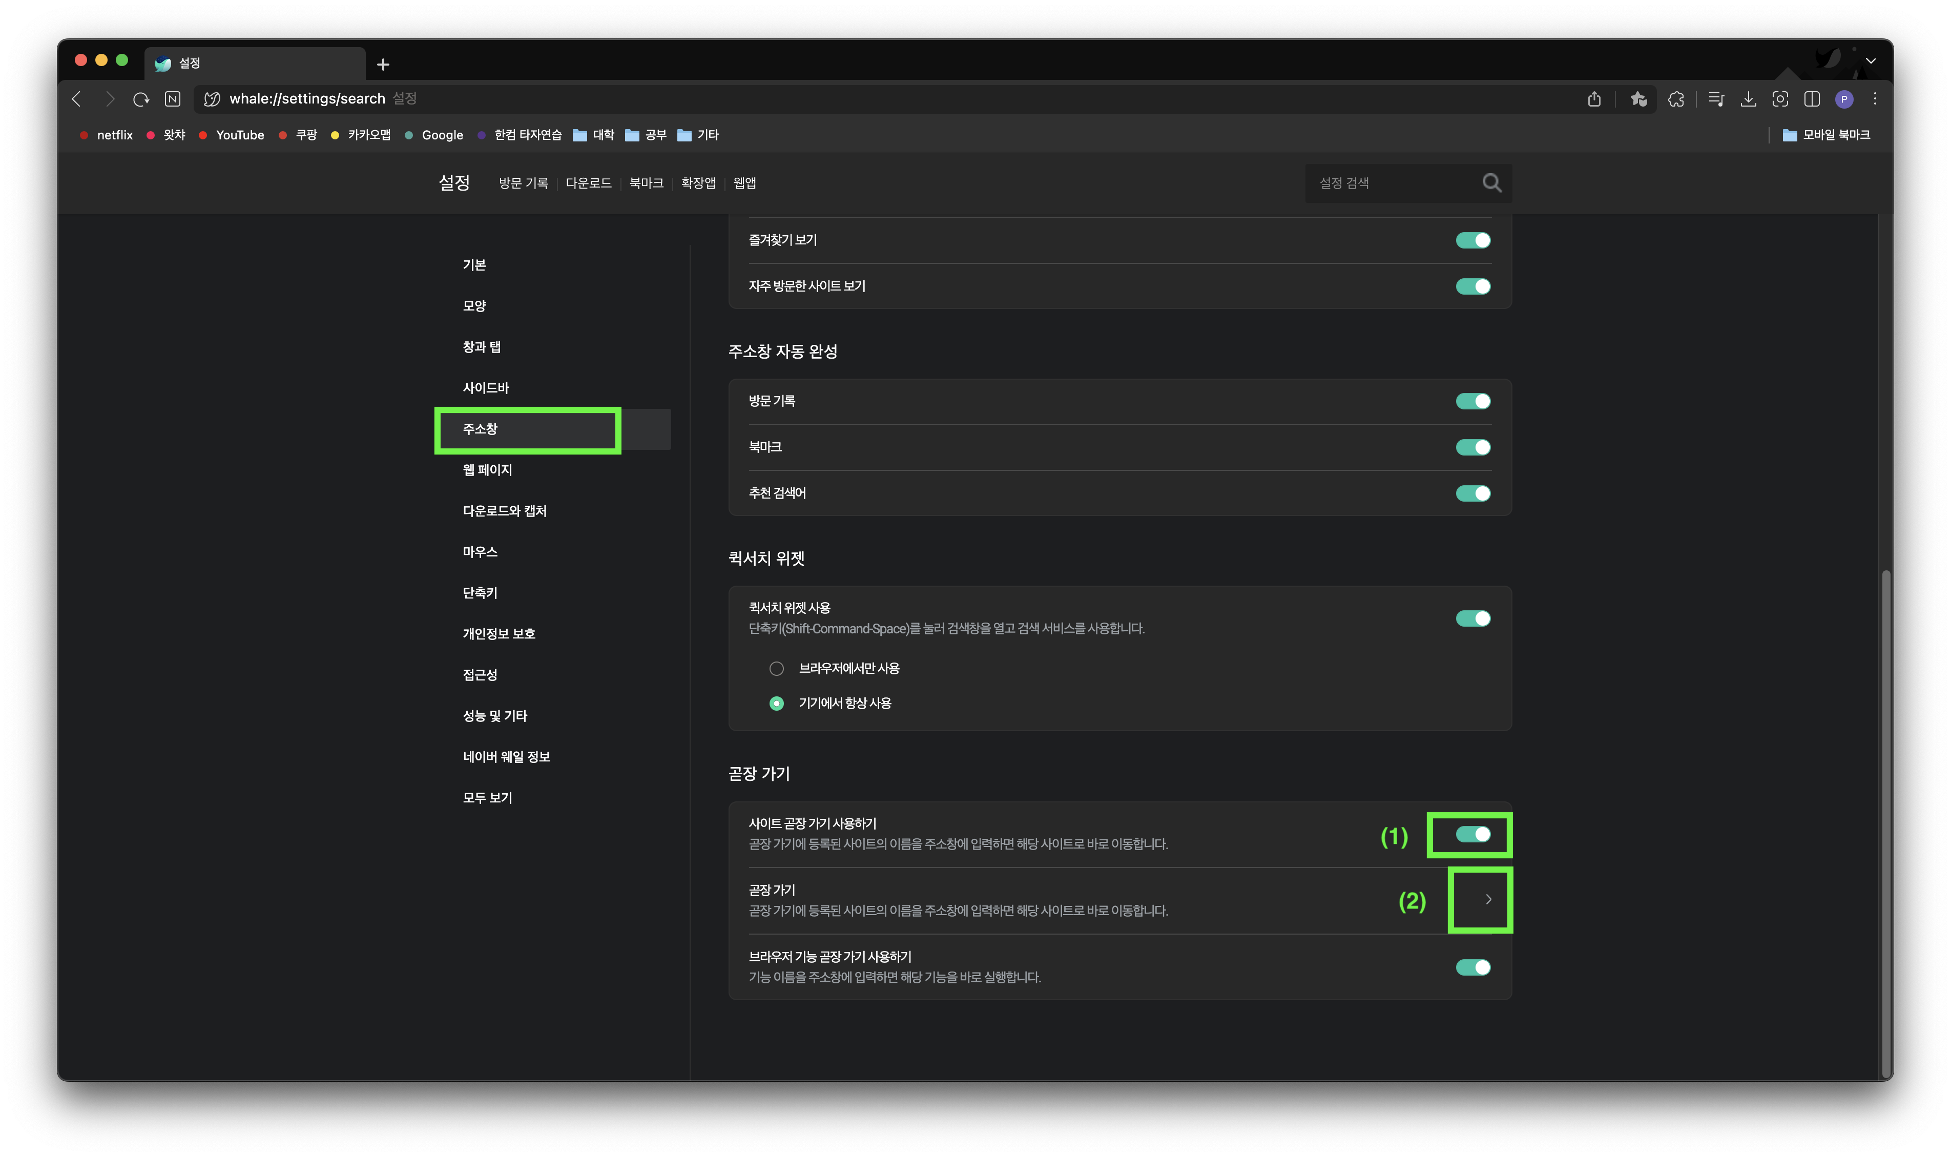Open the extensions puzzle icon
The height and width of the screenshot is (1157, 1951).
[1676, 99]
